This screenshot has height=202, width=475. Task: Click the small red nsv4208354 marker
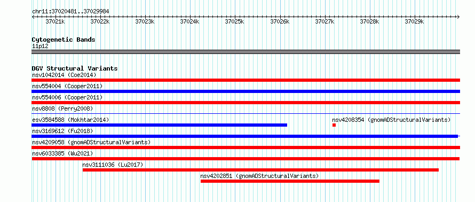334,125
